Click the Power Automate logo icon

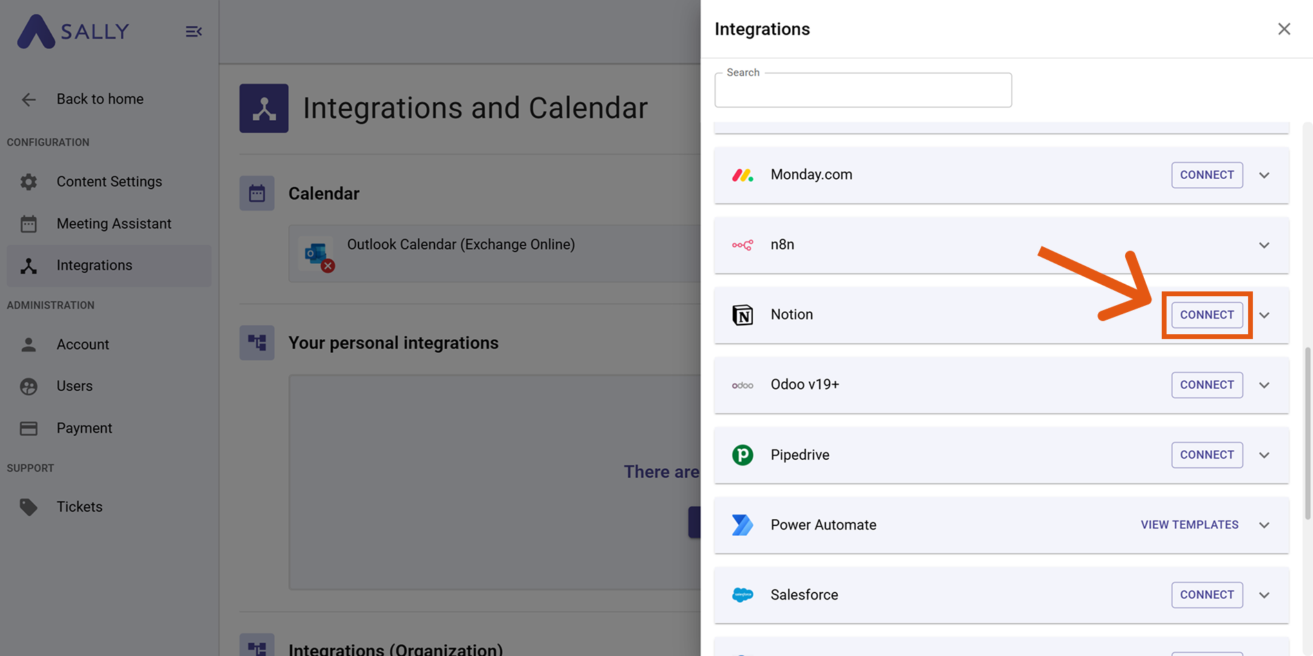(742, 525)
